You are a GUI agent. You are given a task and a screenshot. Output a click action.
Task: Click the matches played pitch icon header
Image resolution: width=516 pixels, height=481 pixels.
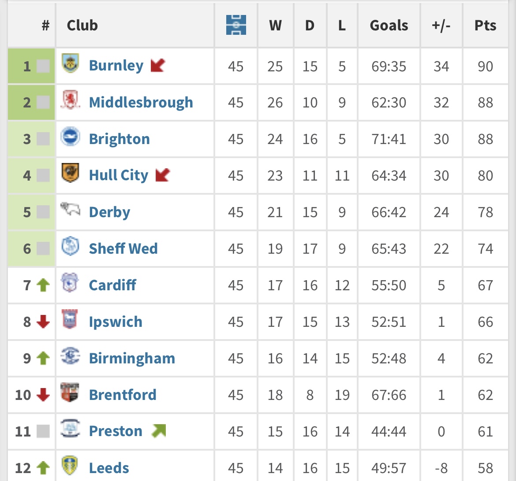(236, 25)
